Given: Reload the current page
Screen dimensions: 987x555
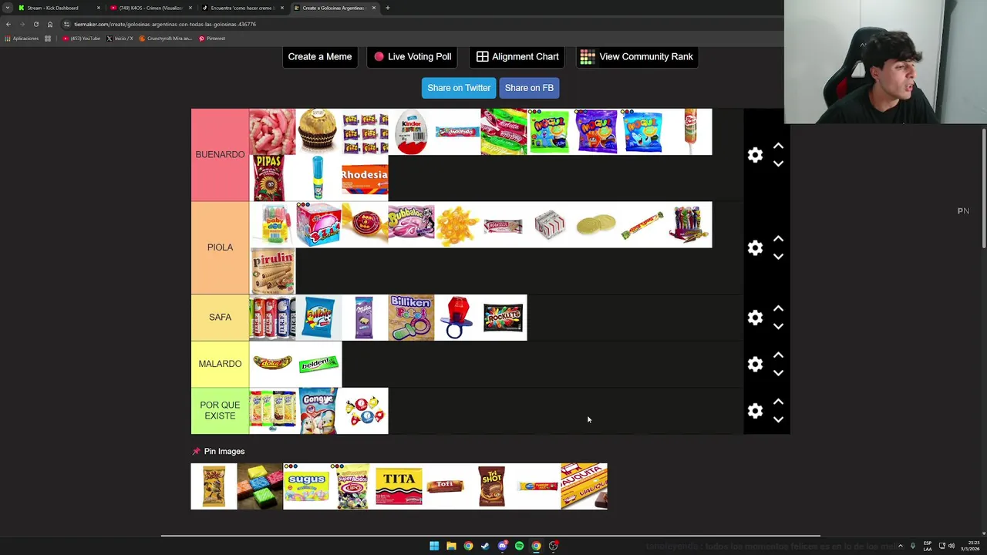Looking at the screenshot, I should click(35, 24).
